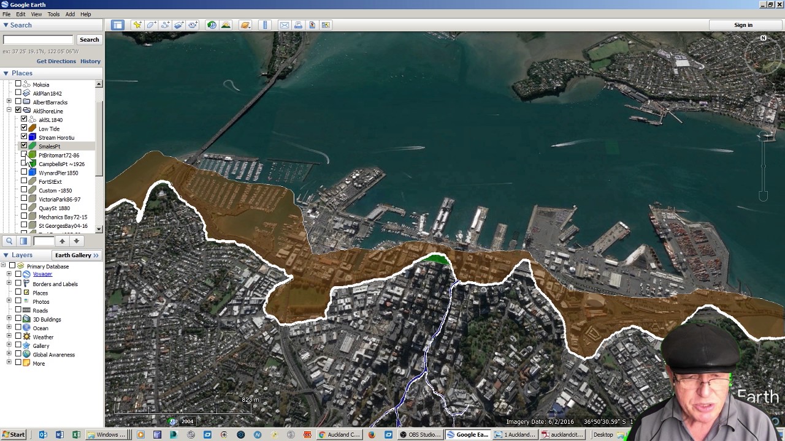Open the Edit menu
The image size is (785, 441).
tap(21, 14)
